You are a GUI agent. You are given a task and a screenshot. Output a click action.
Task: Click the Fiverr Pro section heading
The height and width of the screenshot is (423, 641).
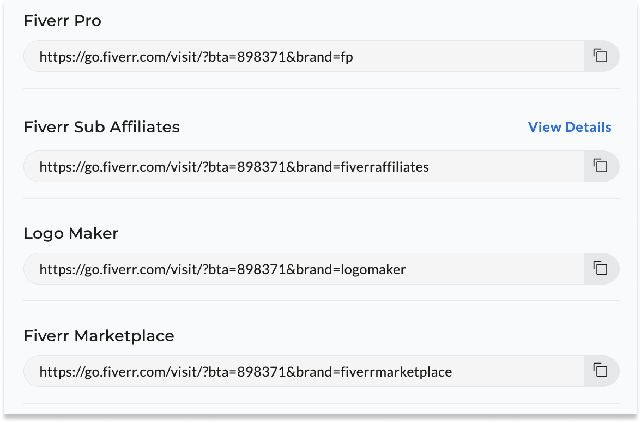(x=63, y=21)
